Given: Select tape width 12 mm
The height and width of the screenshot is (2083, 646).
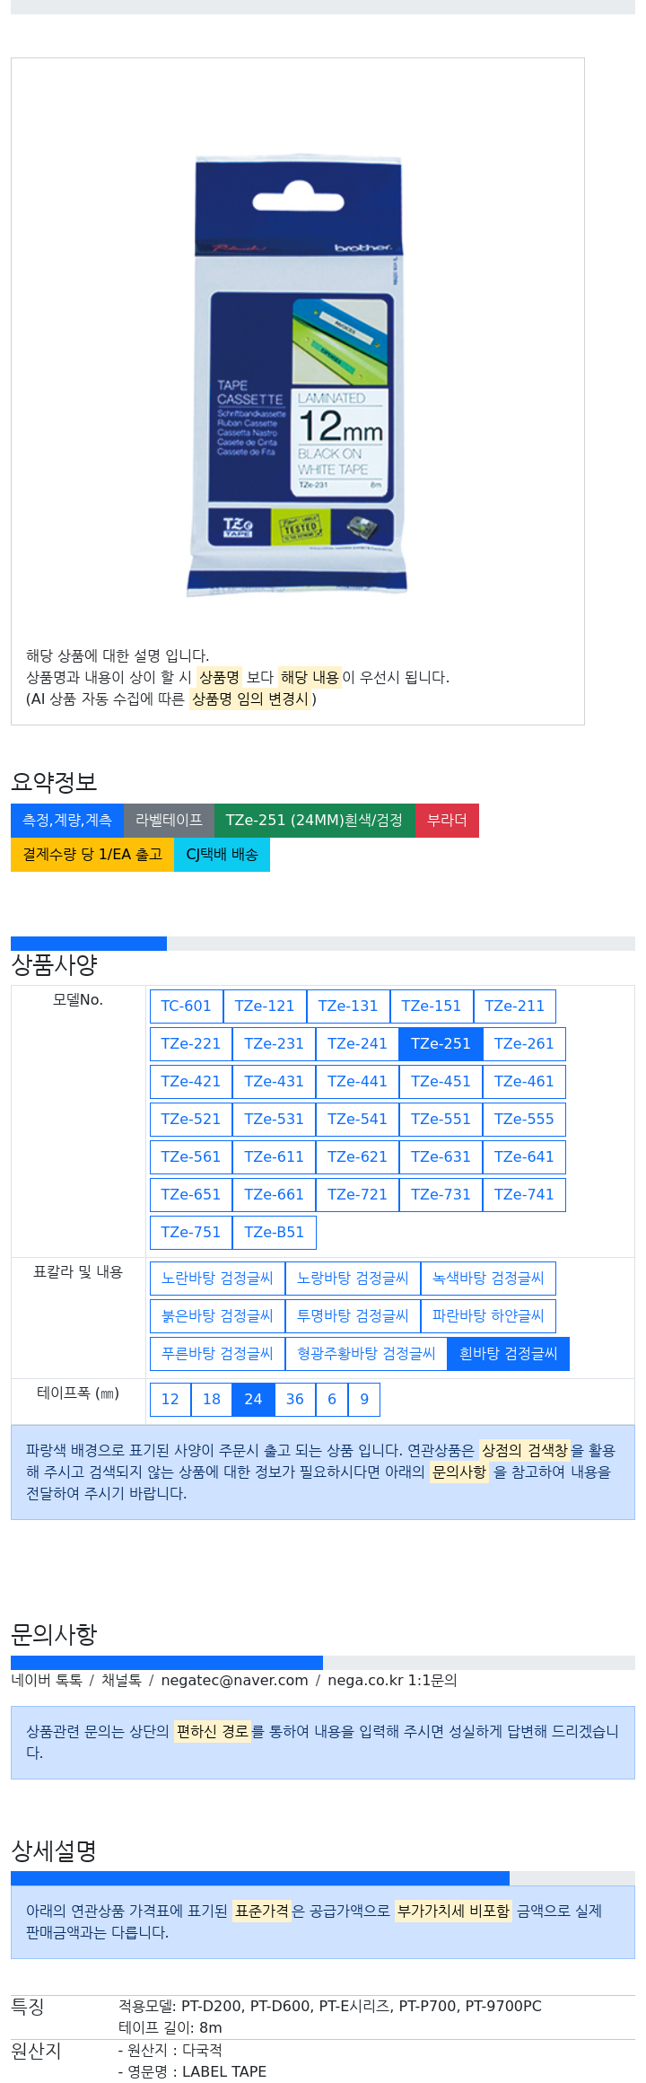Looking at the screenshot, I should tap(170, 1399).
